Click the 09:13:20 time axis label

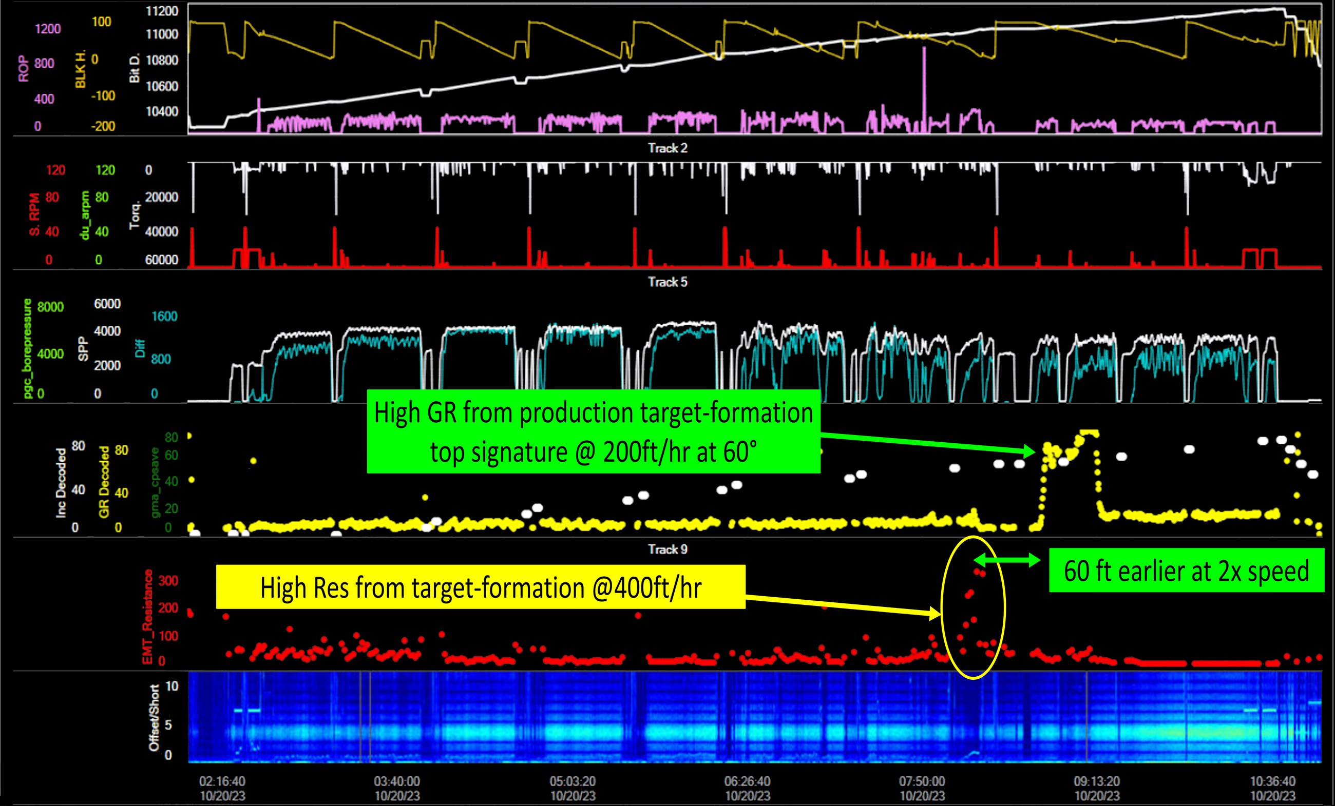[x=1097, y=781]
